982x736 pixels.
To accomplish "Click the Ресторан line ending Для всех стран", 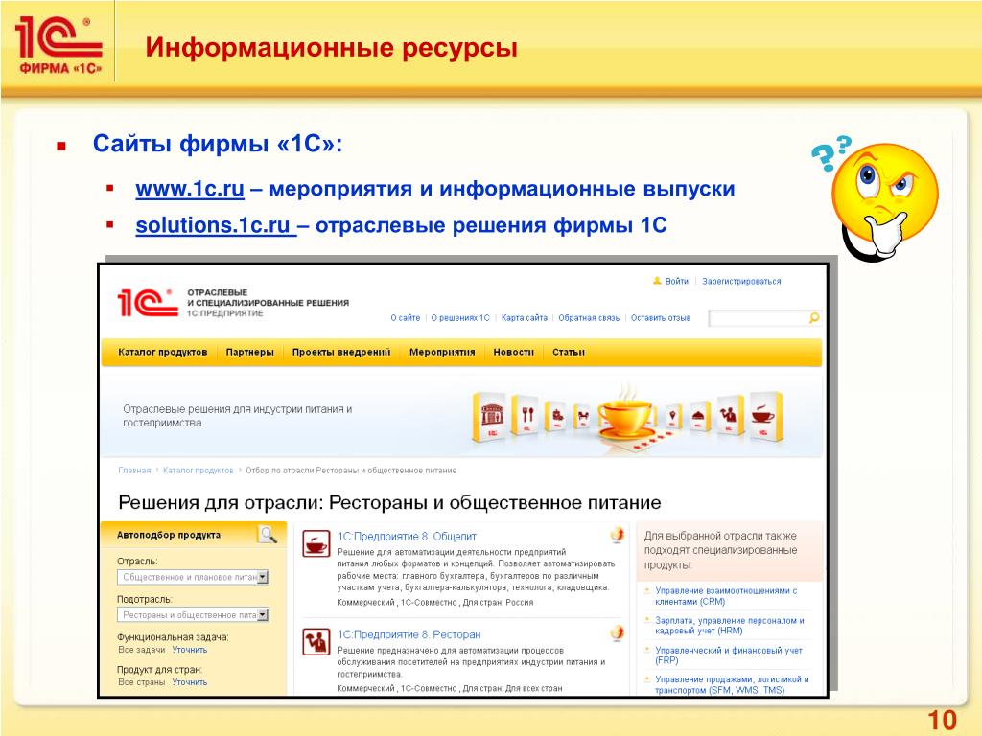I will pyautogui.click(x=450, y=688).
